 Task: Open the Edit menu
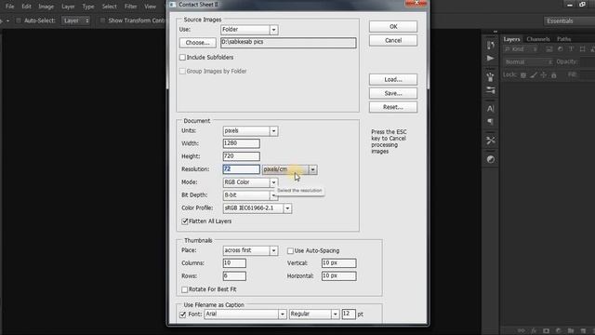point(26,7)
